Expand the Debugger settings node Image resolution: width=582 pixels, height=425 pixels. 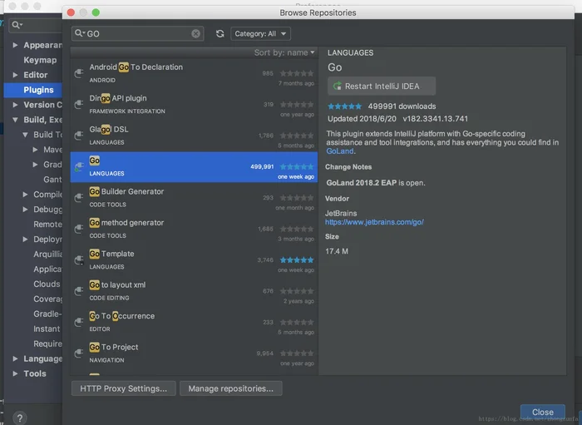(25, 210)
